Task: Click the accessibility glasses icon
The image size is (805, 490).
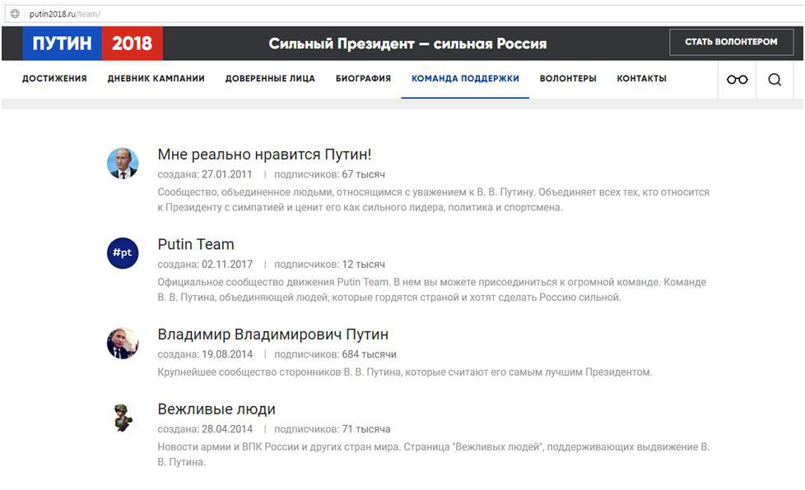Action: [x=737, y=80]
